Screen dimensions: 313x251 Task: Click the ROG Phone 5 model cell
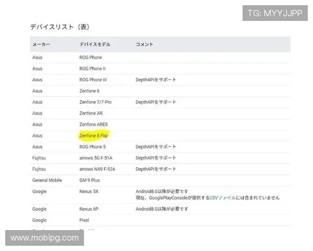click(x=92, y=147)
